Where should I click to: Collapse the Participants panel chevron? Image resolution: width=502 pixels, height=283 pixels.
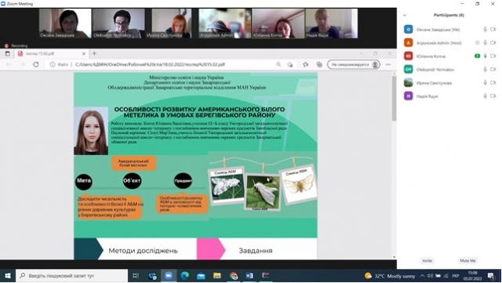pyautogui.click(x=405, y=15)
